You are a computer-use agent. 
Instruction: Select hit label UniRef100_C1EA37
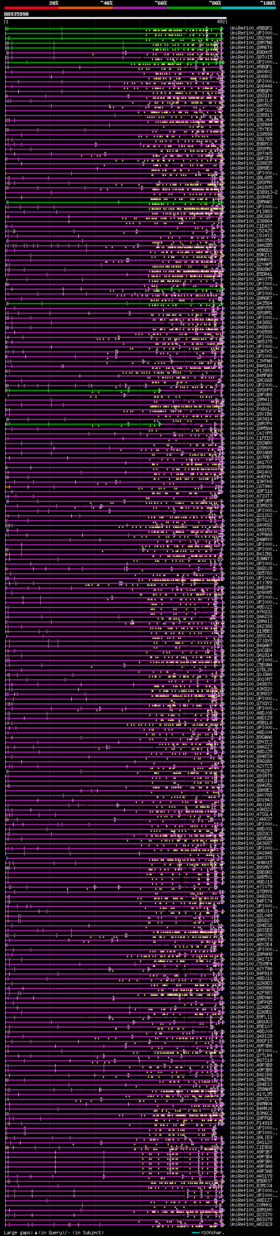click(x=251, y=225)
